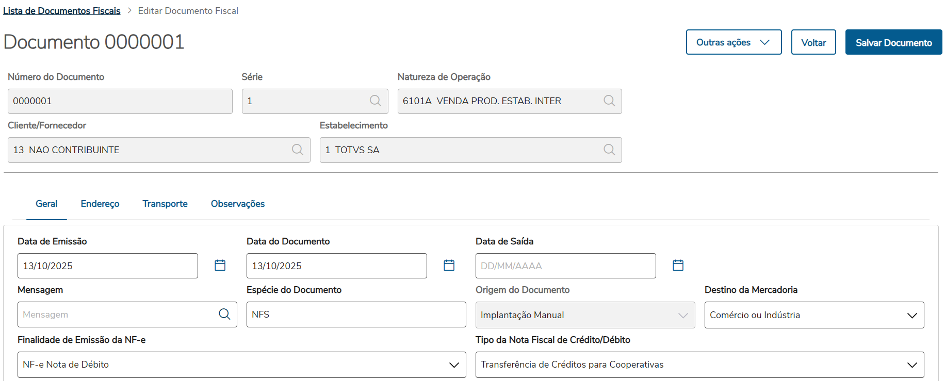Screen dimensions: 945x381
Task: Click the Mensagem search icon
Action: (x=224, y=314)
